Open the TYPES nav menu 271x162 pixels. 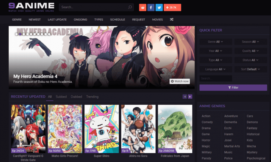99,20
